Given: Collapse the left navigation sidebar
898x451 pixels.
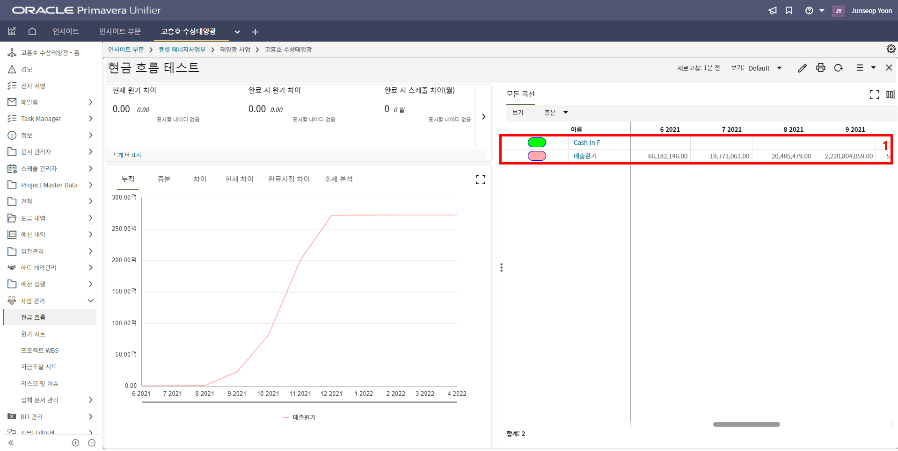Looking at the screenshot, I should pyautogui.click(x=11, y=443).
